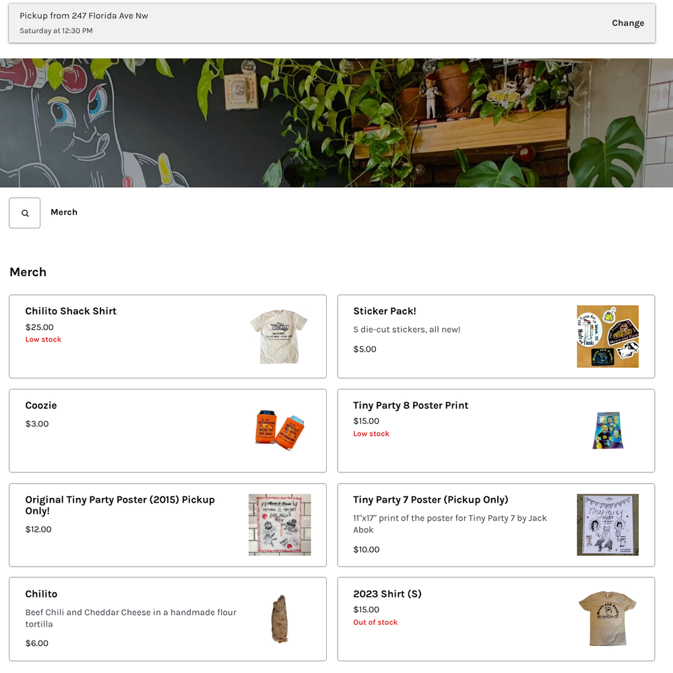673x673 pixels.
Task: Click the Tiny Party 7 Poster image
Action: pyautogui.click(x=607, y=525)
